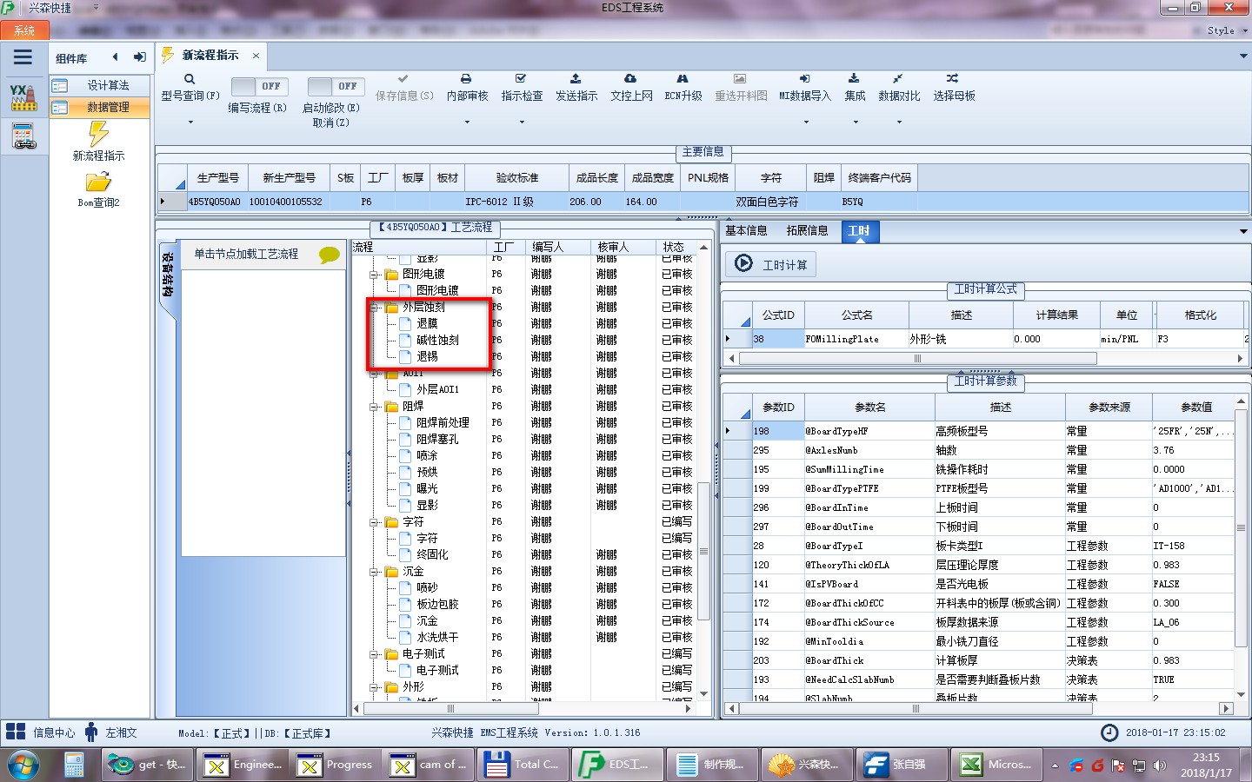The image size is (1252, 782).
Task: Click 内部审核 printer icon
Action: coord(466,78)
